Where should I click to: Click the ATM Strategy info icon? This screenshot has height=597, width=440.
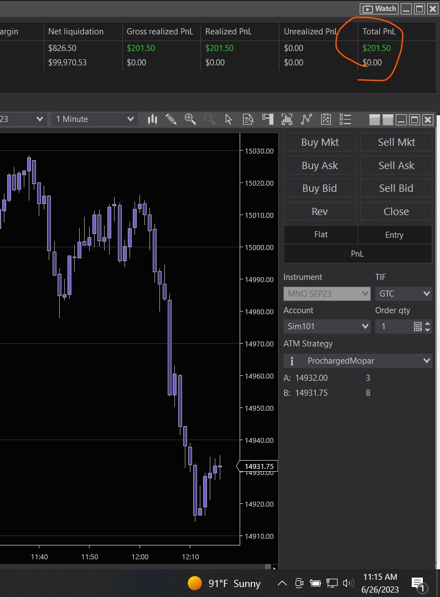coord(292,361)
